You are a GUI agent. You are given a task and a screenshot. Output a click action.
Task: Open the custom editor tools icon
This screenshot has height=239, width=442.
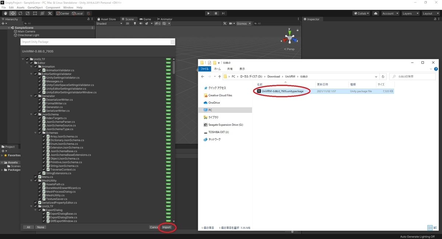coord(50,13)
